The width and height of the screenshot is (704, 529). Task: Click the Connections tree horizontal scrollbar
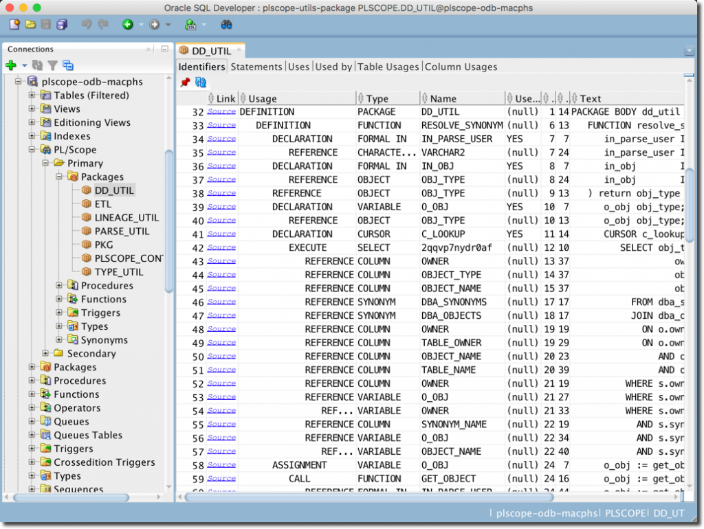click(71, 497)
